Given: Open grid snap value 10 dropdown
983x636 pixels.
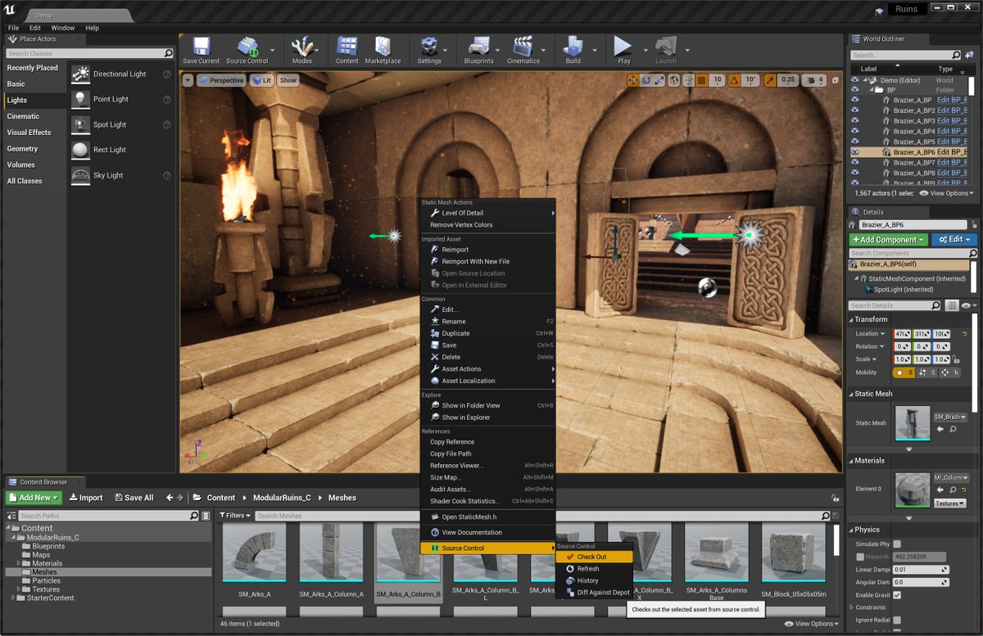Looking at the screenshot, I should pos(718,80).
